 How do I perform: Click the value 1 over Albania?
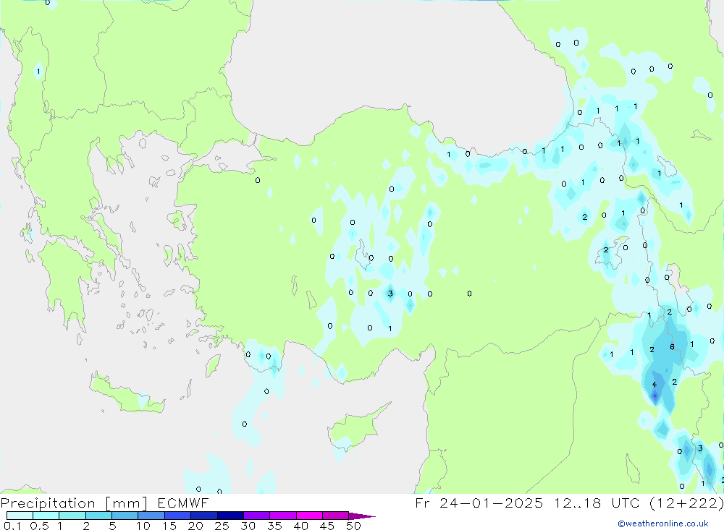38,71
